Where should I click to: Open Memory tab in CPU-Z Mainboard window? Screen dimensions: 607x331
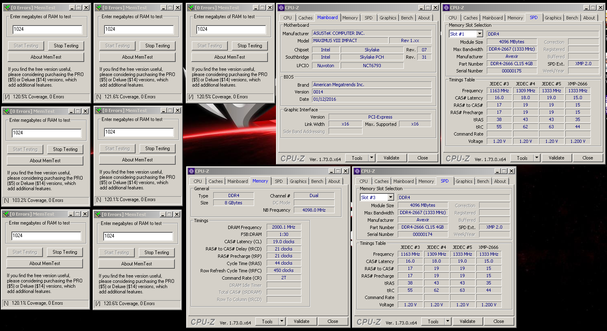click(350, 18)
